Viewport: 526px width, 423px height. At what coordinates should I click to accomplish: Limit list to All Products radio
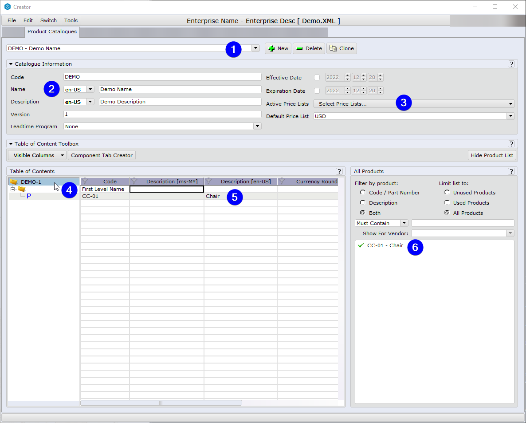click(x=447, y=213)
